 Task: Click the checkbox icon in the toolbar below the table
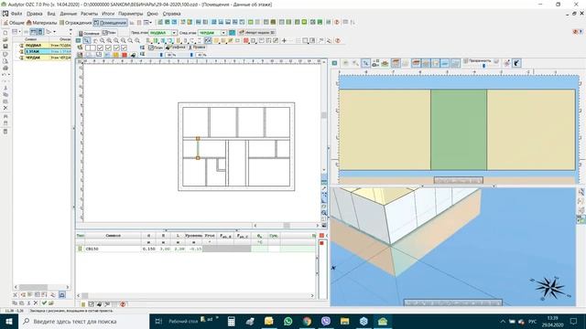click(x=91, y=304)
